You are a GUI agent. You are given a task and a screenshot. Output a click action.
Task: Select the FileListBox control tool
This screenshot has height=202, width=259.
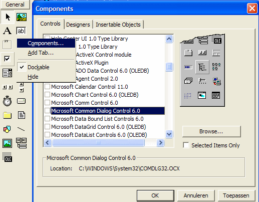pyautogui.click(x=22, y=115)
